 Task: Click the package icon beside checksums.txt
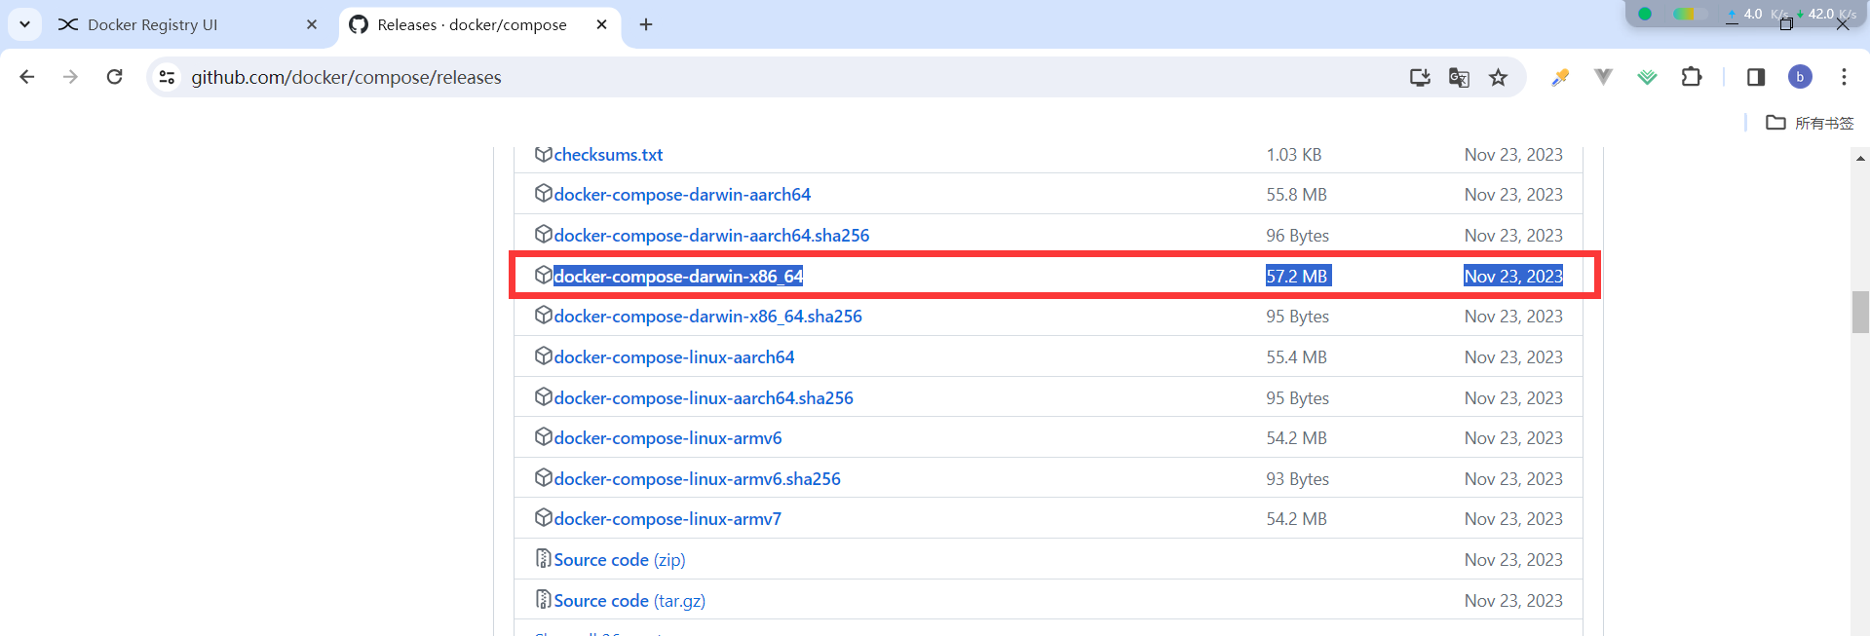[x=544, y=154]
